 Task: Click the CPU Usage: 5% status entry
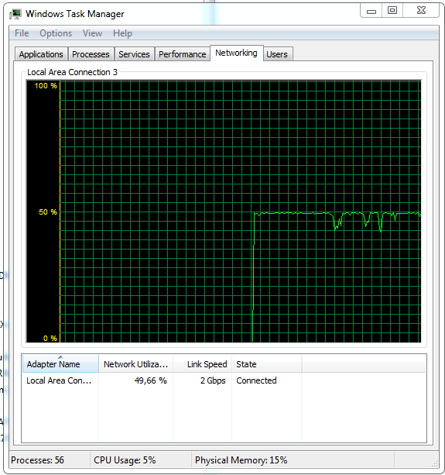click(x=125, y=460)
